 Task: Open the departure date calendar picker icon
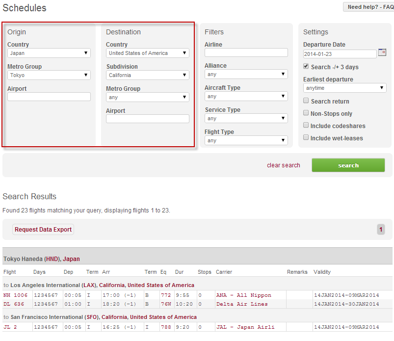pos(382,53)
